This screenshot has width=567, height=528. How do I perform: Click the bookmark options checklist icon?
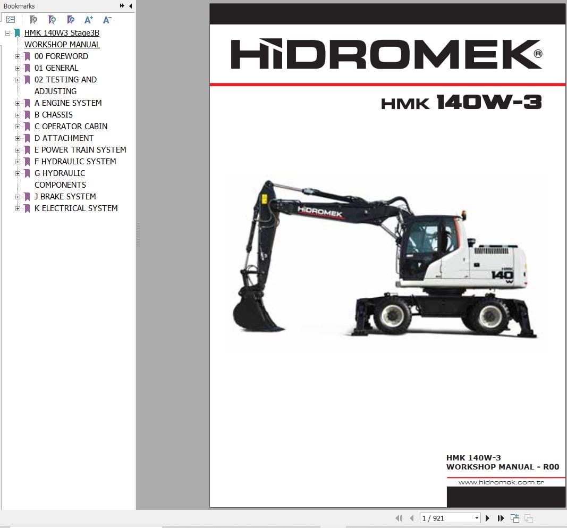11,20
